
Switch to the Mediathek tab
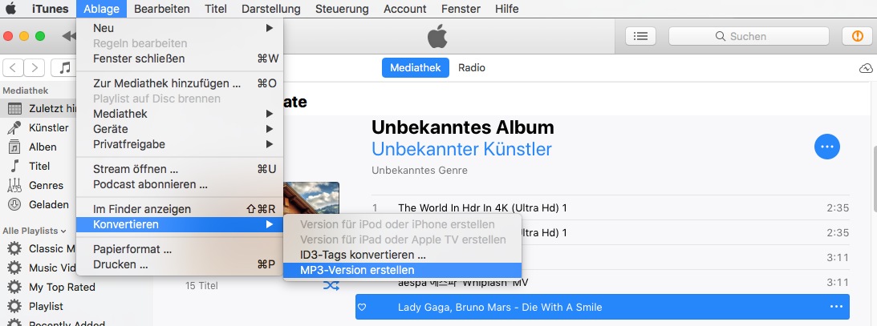coord(415,67)
